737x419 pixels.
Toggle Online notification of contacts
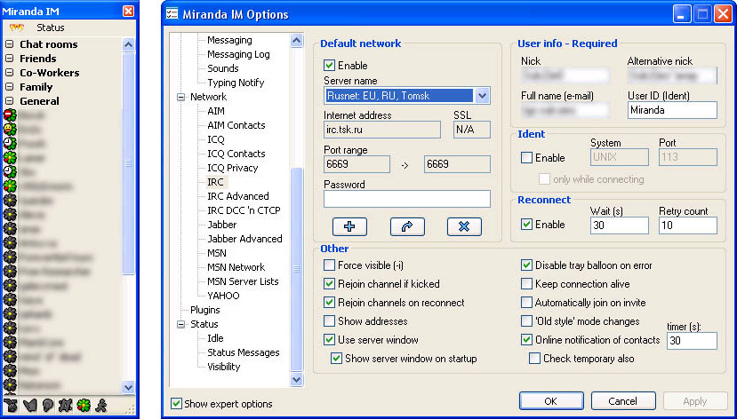tap(526, 340)
